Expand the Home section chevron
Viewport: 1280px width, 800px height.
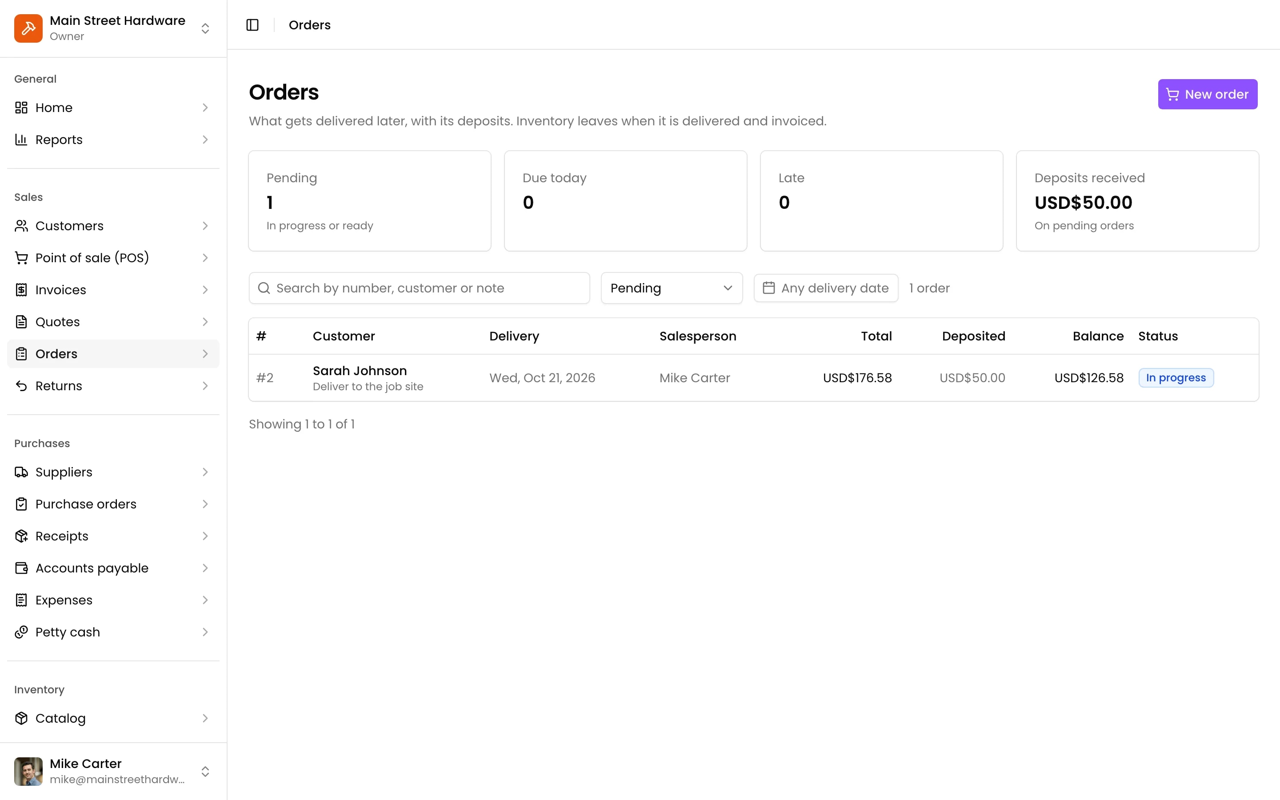coord(205,108)
